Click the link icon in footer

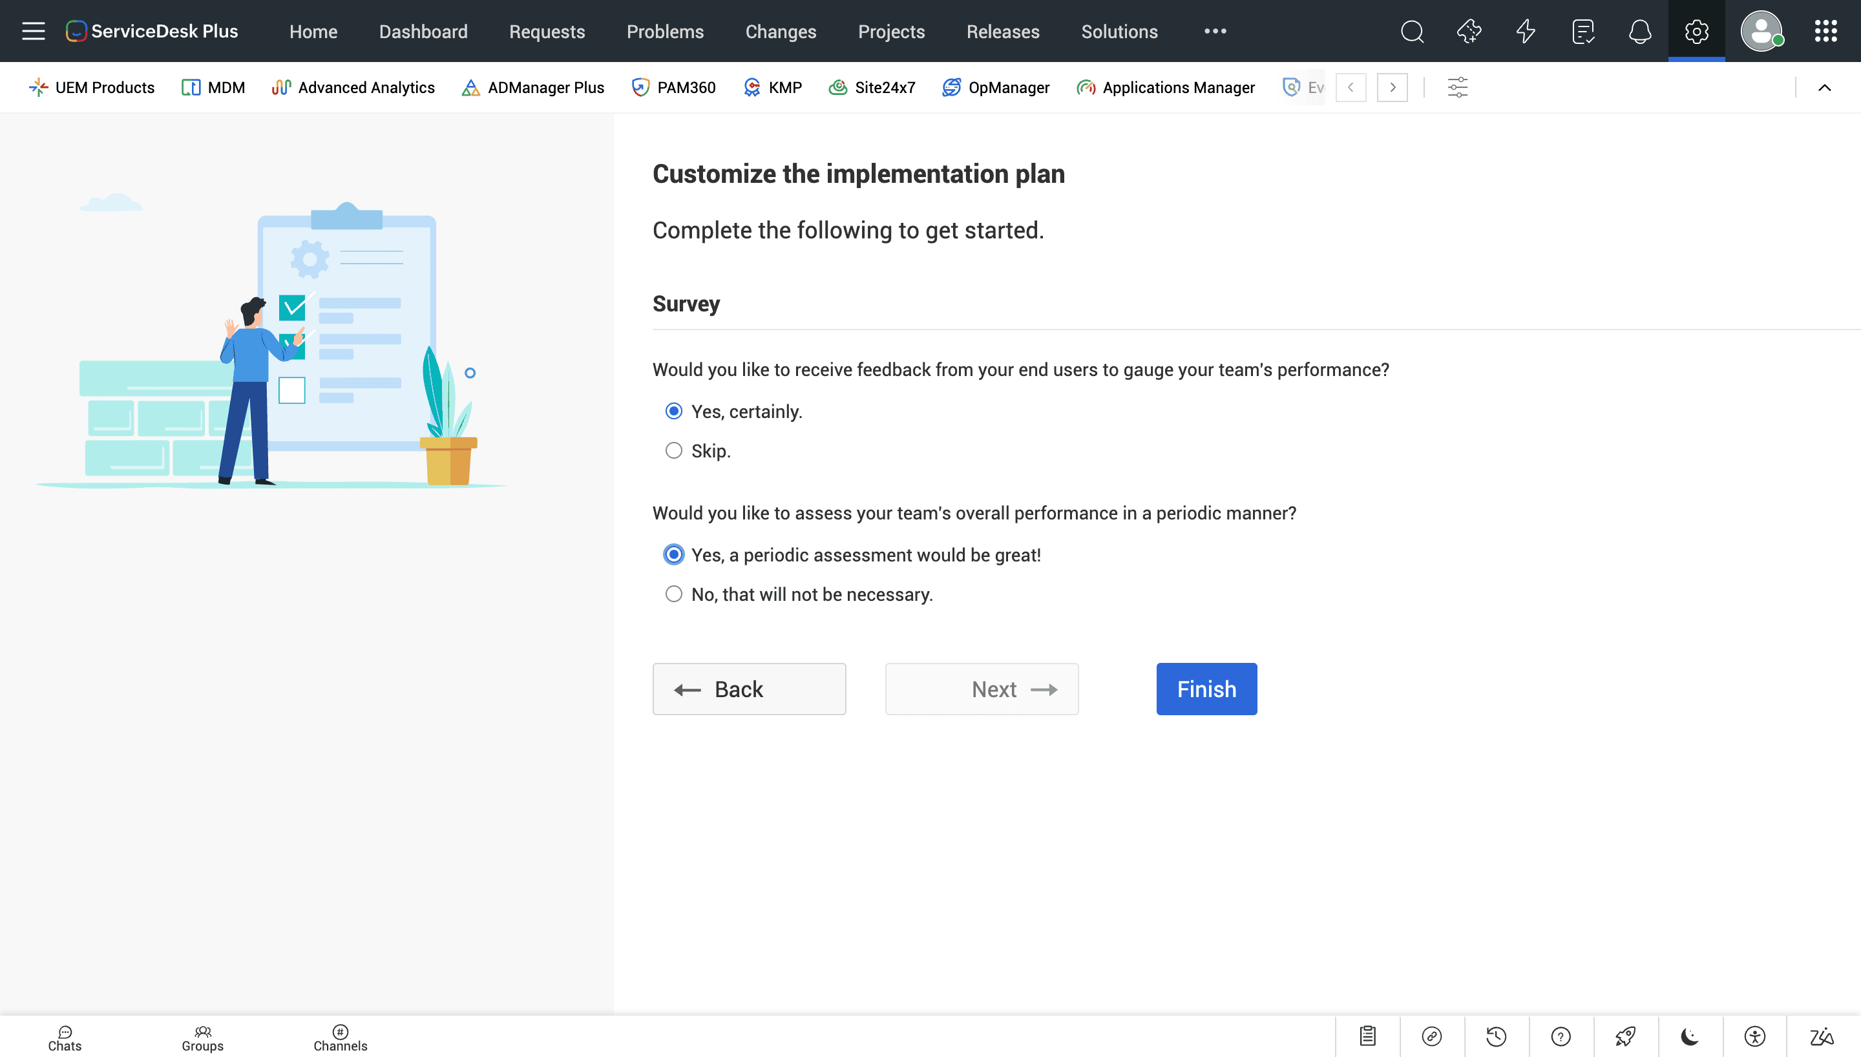1431,1036
